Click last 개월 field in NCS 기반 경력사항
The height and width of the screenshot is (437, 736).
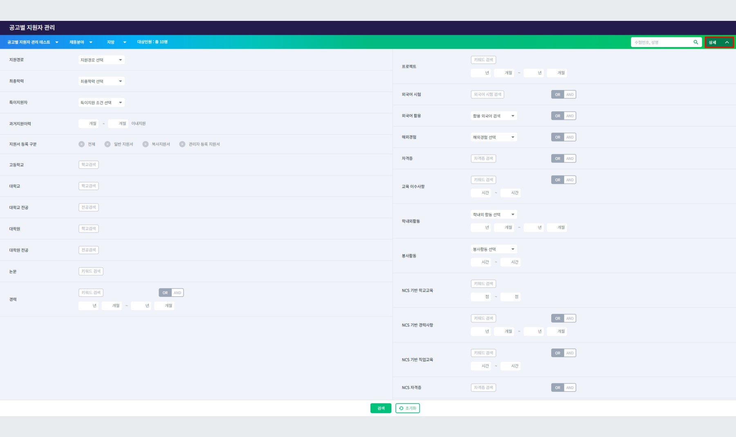point(556,331)
